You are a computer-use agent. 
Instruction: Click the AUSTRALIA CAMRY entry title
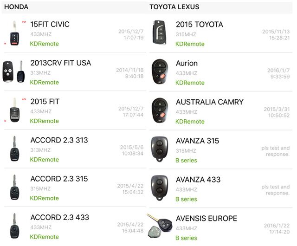(209, 102)
